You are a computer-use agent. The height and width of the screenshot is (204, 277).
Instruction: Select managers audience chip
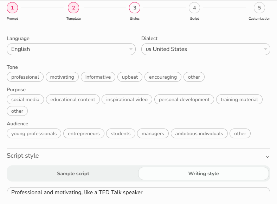coord(153,133)
